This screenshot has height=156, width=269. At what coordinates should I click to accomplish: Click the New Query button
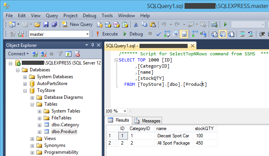(77, 24)
